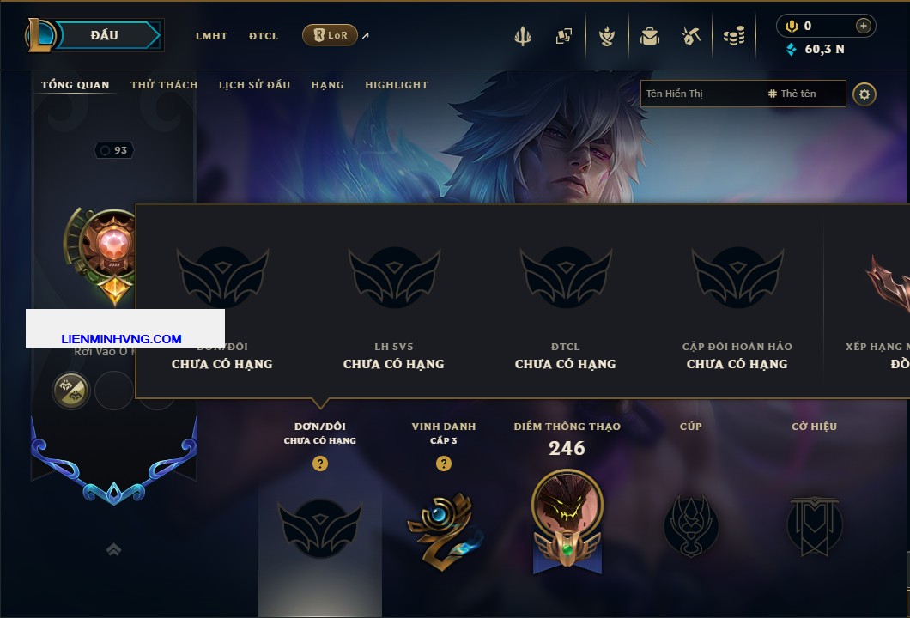910x618 pixels.
Task: Click the Honor level question mark icon
Action: 443,463
